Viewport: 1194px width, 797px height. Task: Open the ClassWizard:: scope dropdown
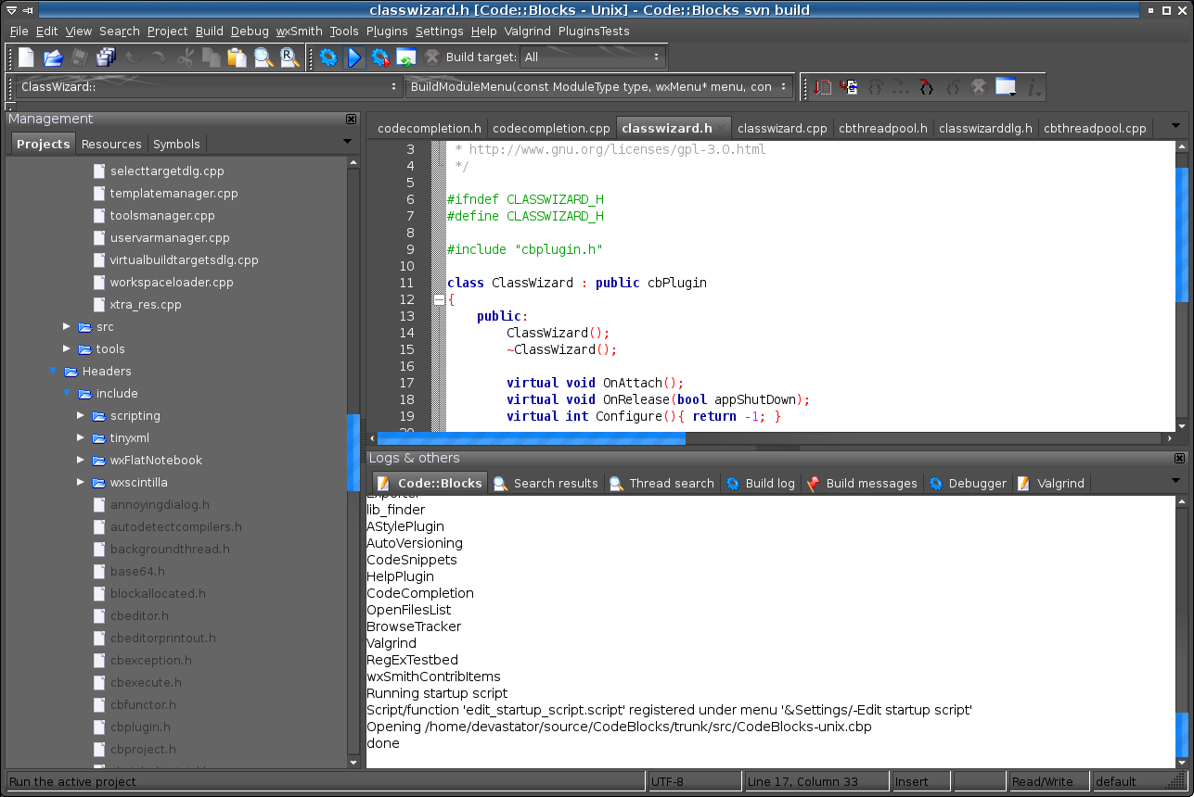209,87
